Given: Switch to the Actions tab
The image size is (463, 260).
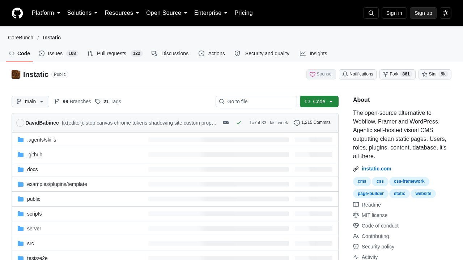Looking at the screenshot, I should click(x=212, y=53).
